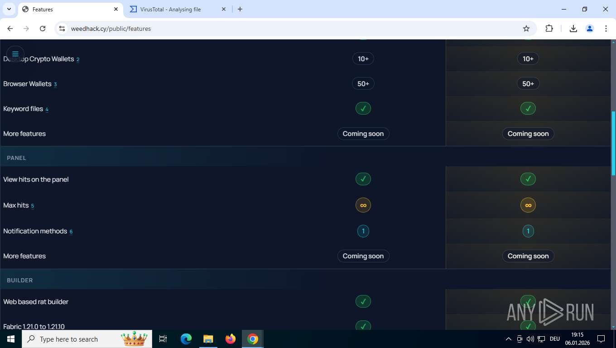Click footnote 5 next to Max hits
The image size is (616, 348).
pyautogui.click(x=33, y=206)
